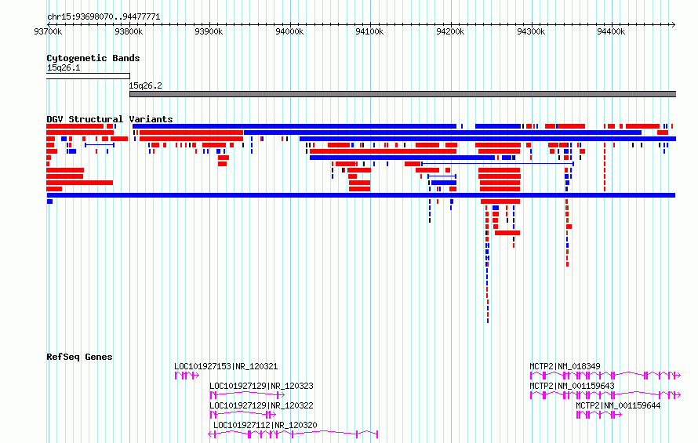Open the LOC101927112|NR_120320 gene label
Image resolution: width=698 pixels, height=443 pixels.
(265, 425)
